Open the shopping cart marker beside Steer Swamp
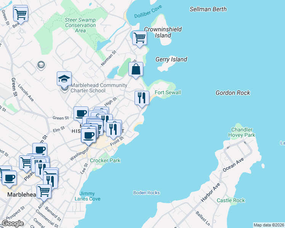Screen dimensions: 285x228 coord(21,14)
